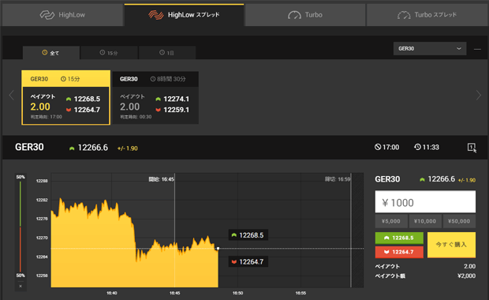Filter options by 1日 tab
The height and width of the screenshot is (300, 489).
click(x=167, y=53)
